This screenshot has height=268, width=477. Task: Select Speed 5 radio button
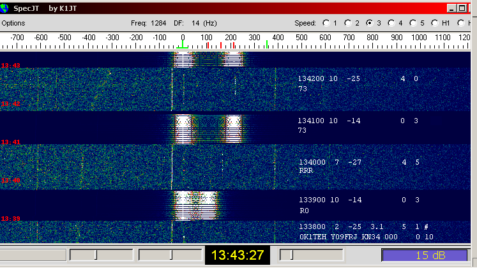click(412, 23)
